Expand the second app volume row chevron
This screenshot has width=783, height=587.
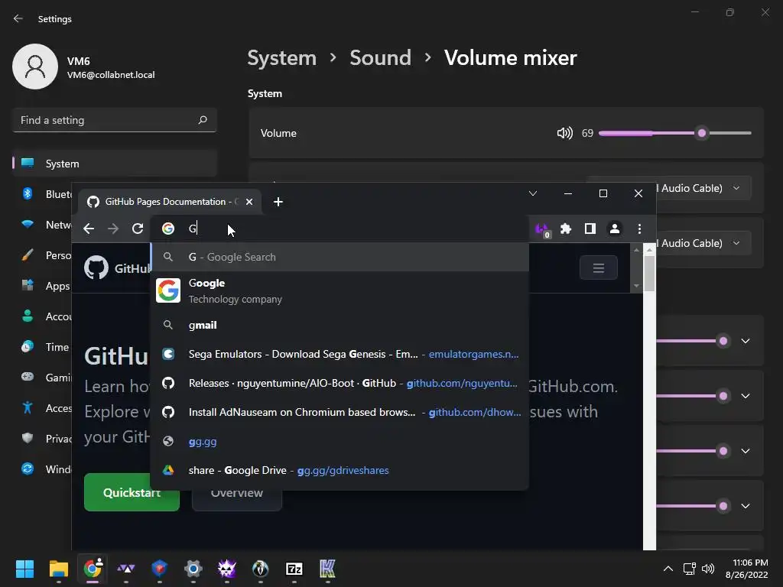coord(746,396)
